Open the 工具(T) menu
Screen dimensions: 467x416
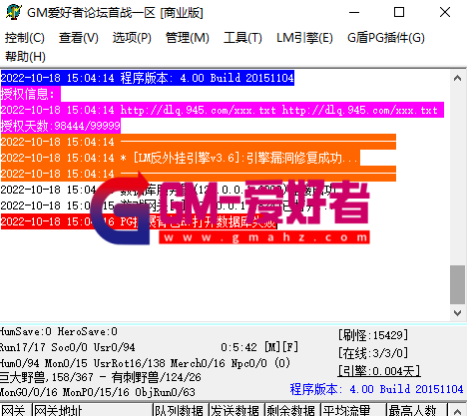click(242, 38)
